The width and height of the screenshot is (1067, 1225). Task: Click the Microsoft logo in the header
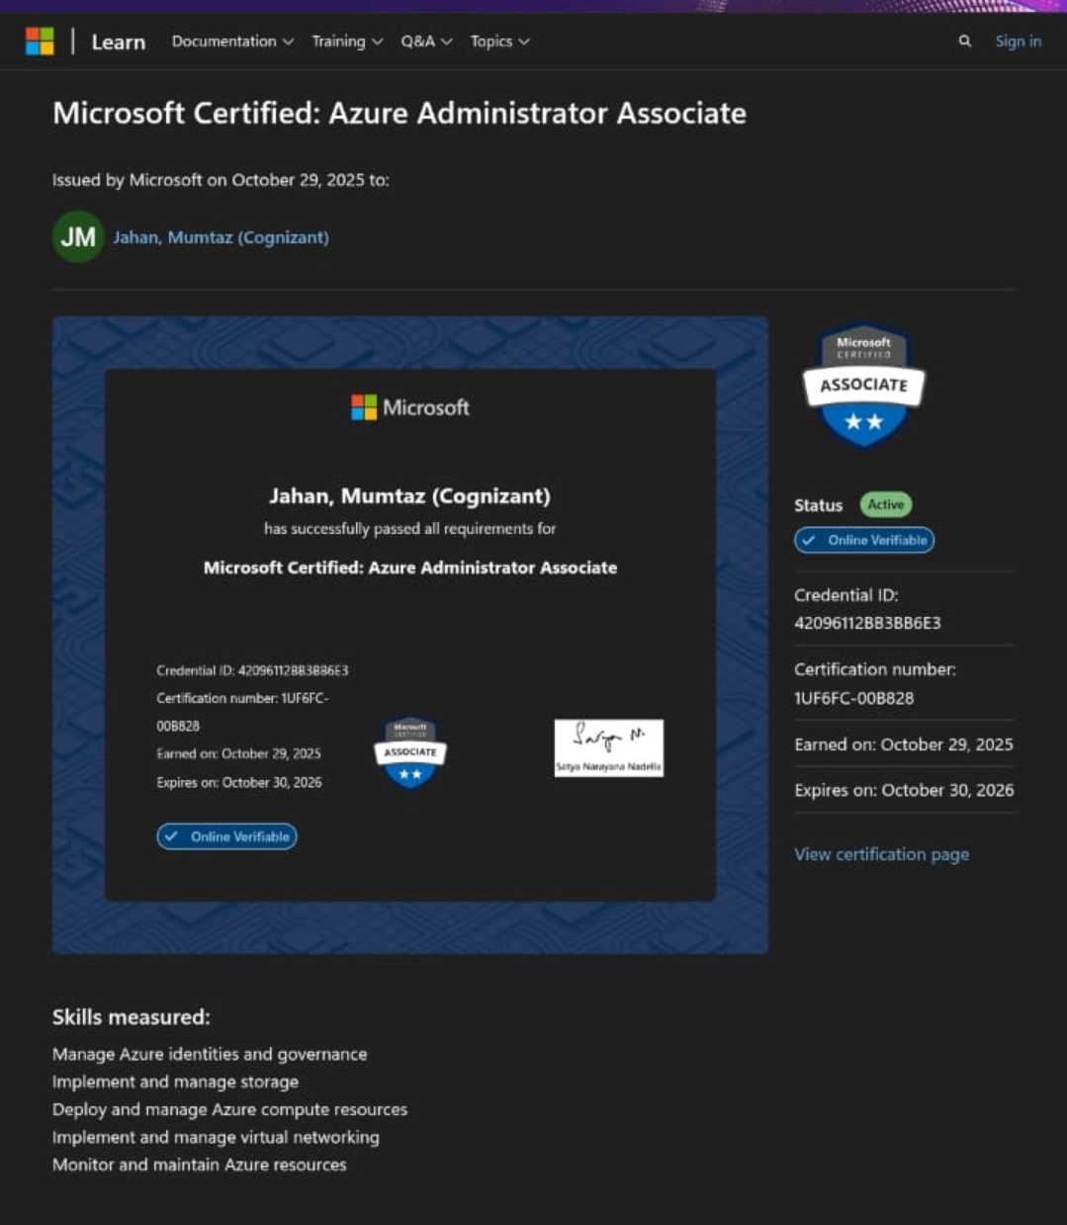(x=40, y=41)
